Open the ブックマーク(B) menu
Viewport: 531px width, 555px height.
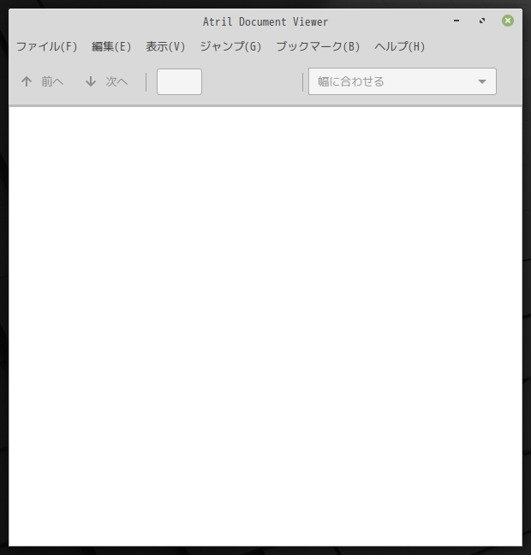coord(318,46)
